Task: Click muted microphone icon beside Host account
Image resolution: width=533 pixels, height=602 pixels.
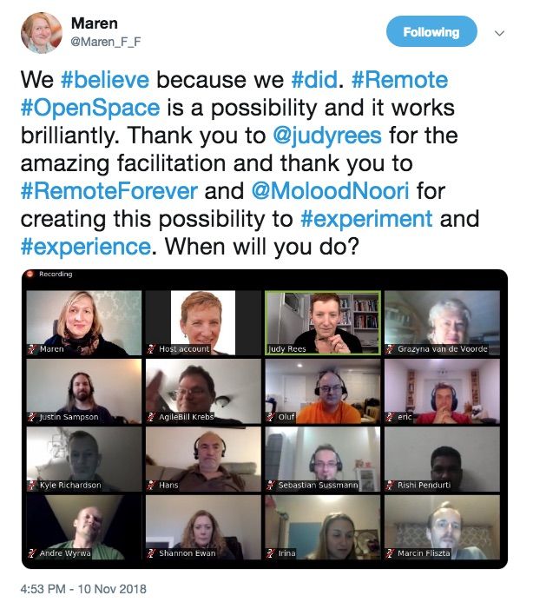Action: (x=152, y=349)
